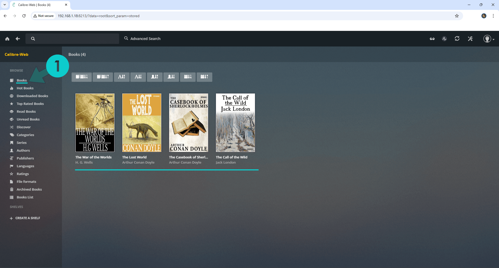Screen dimensions: 499x268
Task: Open the tab search dropdown arrow
Action: click(5, 5)
